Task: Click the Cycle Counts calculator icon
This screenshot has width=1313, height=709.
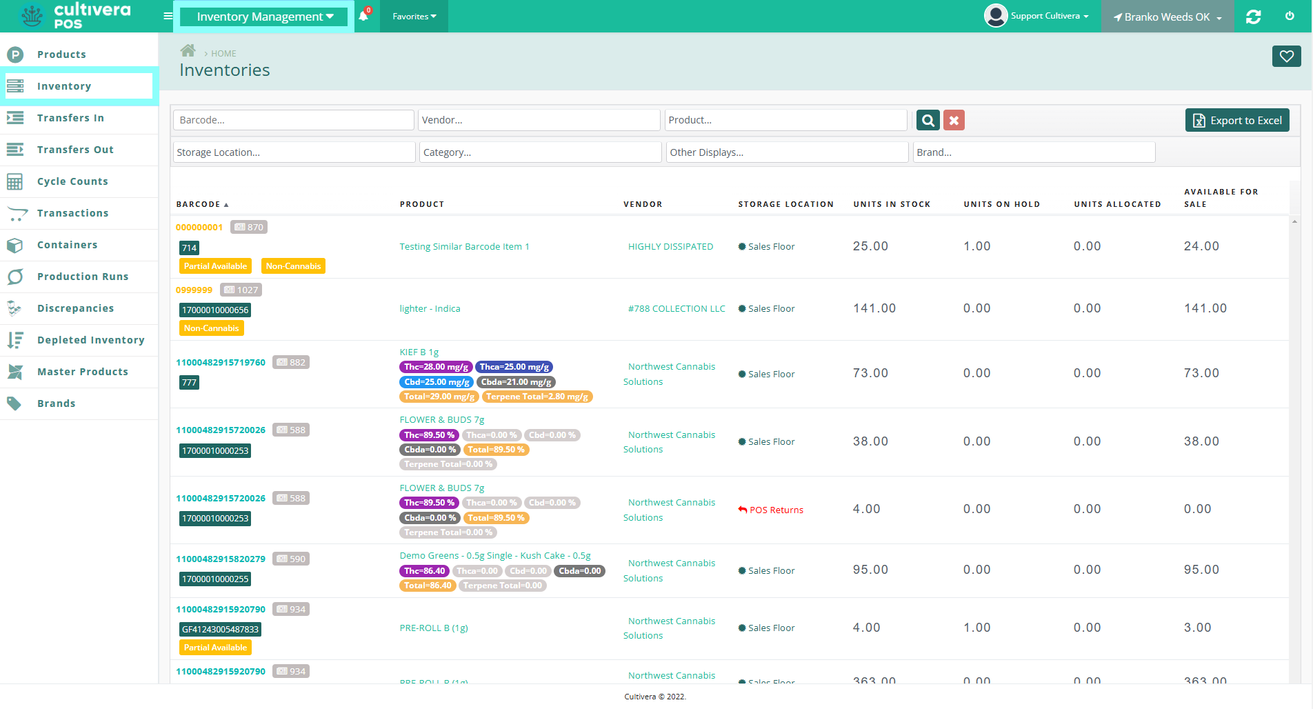Action: 15,181
